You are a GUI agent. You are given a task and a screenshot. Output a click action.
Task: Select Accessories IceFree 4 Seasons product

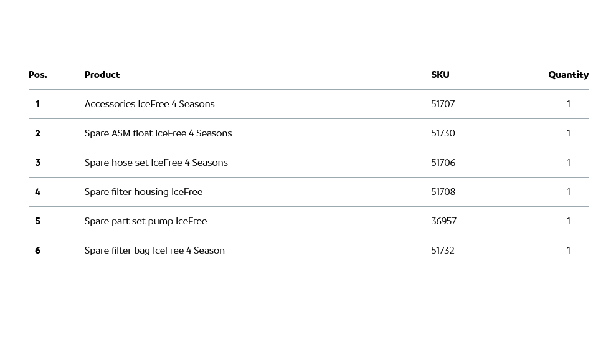pyautogui.click(x=149, y=104)
